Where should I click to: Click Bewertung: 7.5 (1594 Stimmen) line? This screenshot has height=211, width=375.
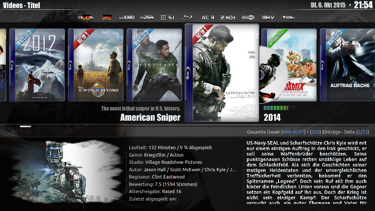tap(163, 184)
